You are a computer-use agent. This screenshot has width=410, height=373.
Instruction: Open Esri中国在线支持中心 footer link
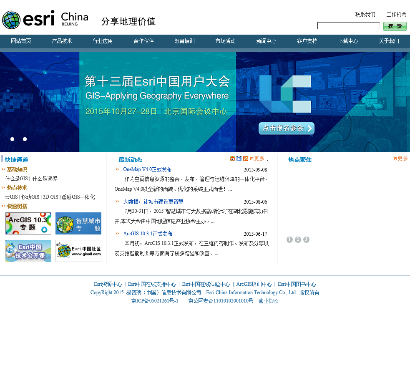(152, 284)
